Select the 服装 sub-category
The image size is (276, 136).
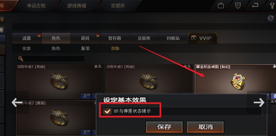click(86, 48)
